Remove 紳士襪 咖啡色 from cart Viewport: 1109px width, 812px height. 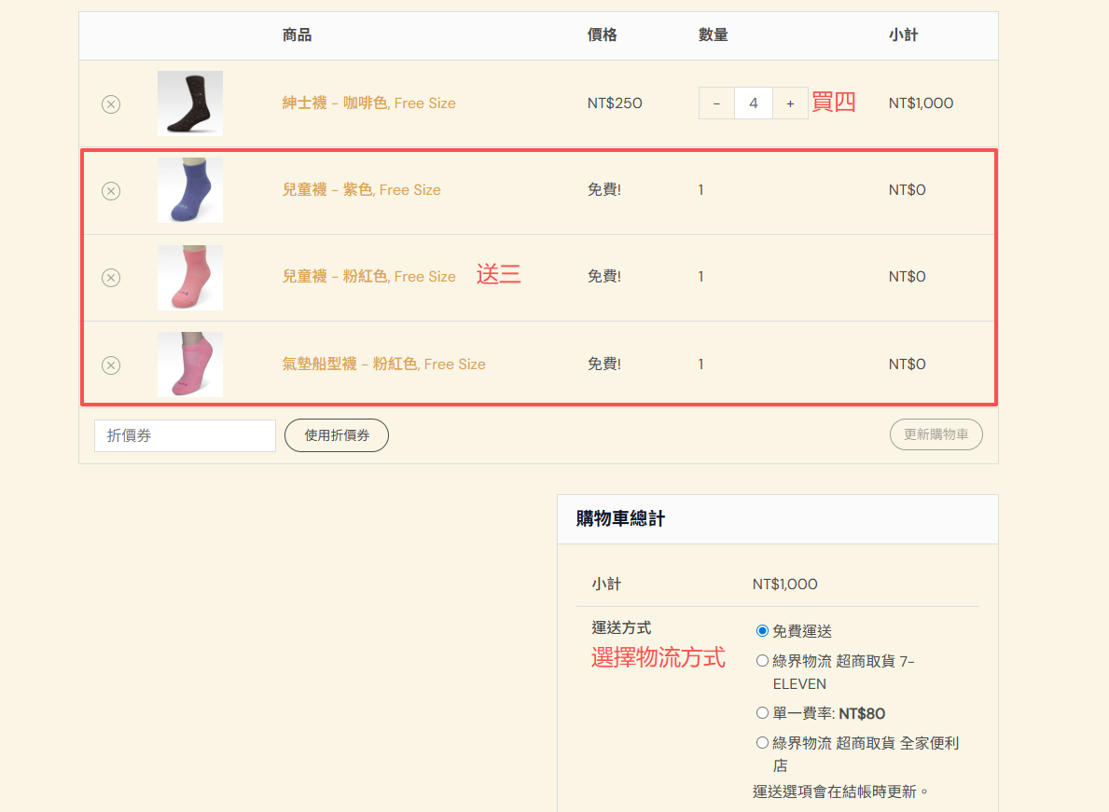[x=111, y=103]
